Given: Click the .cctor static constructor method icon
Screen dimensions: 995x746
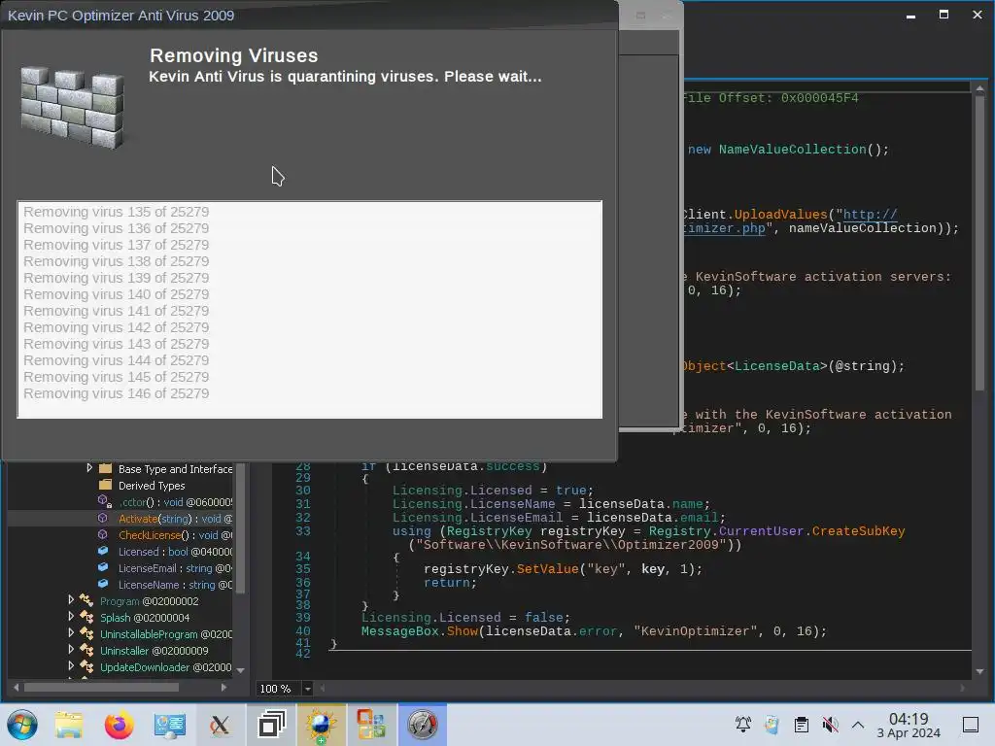Looking at the screenshot, I should point(104,502).
